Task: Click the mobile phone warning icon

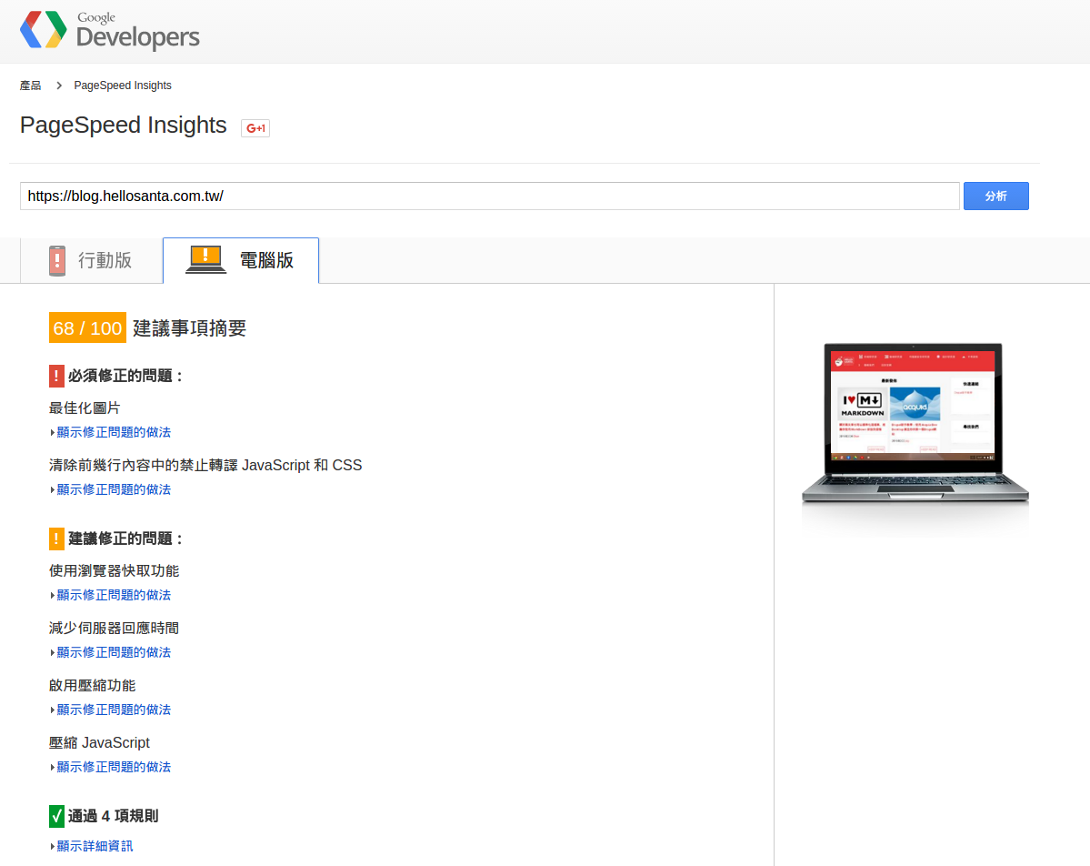Action: tap(57, 261)
